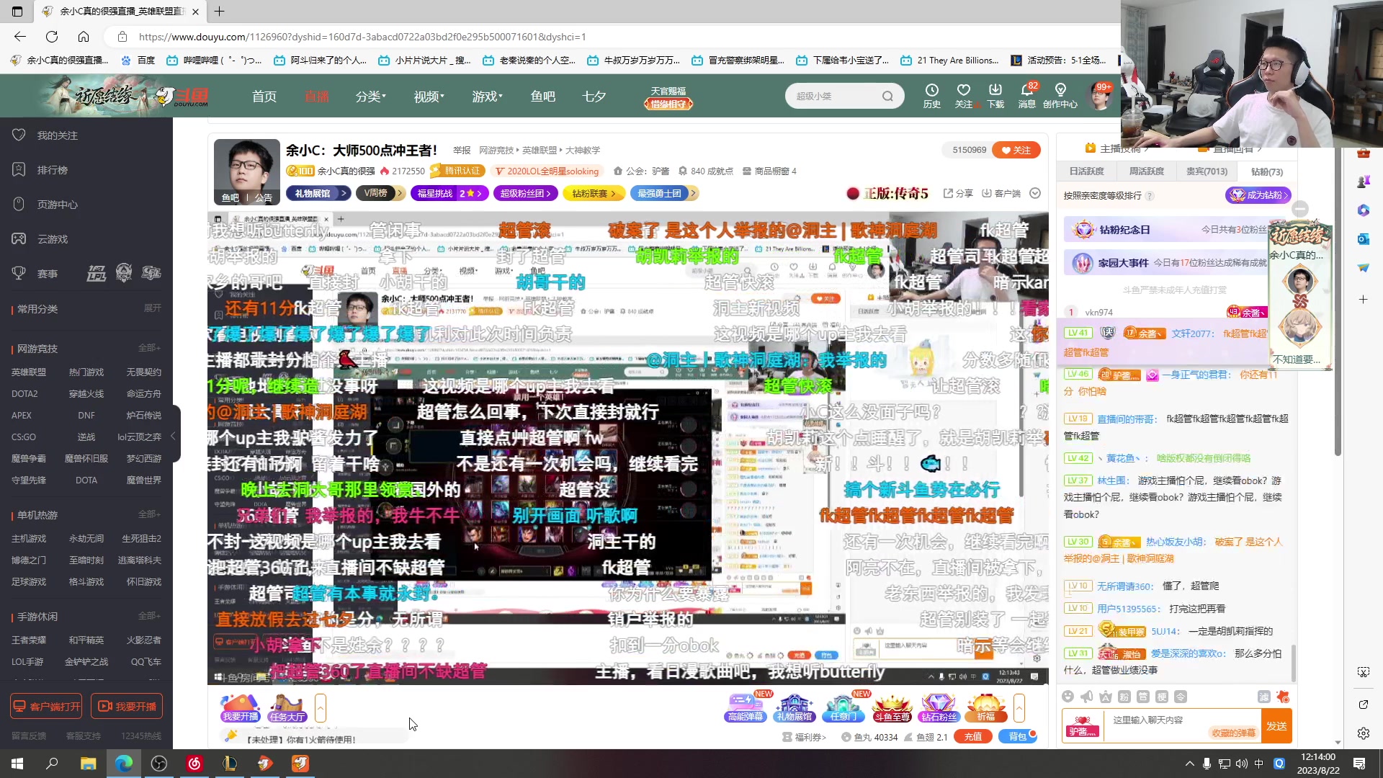Open Microsoft Edge from taskbar
The height and width of the screenshot is (778, 1383).
tap(124, 764)
